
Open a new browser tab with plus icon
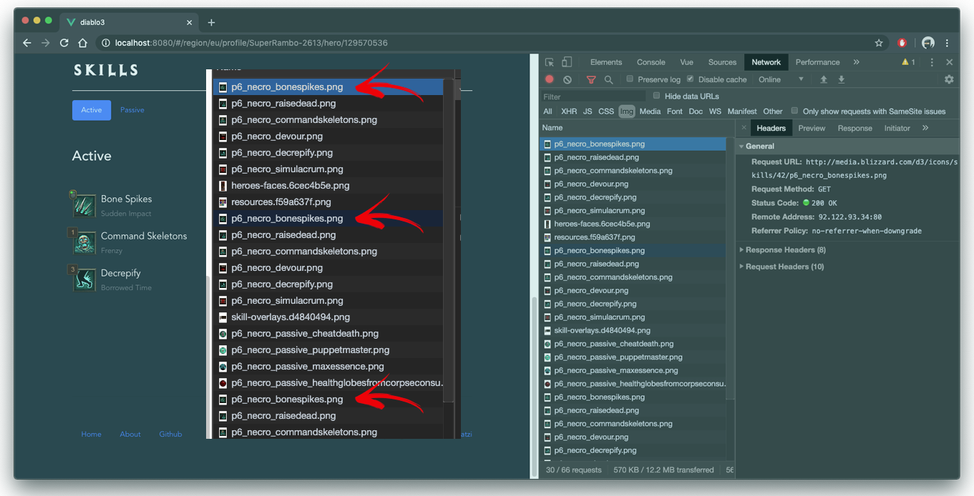click(211, 22)
